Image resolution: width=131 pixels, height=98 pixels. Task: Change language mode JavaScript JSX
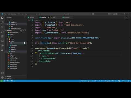click(106, 81)
